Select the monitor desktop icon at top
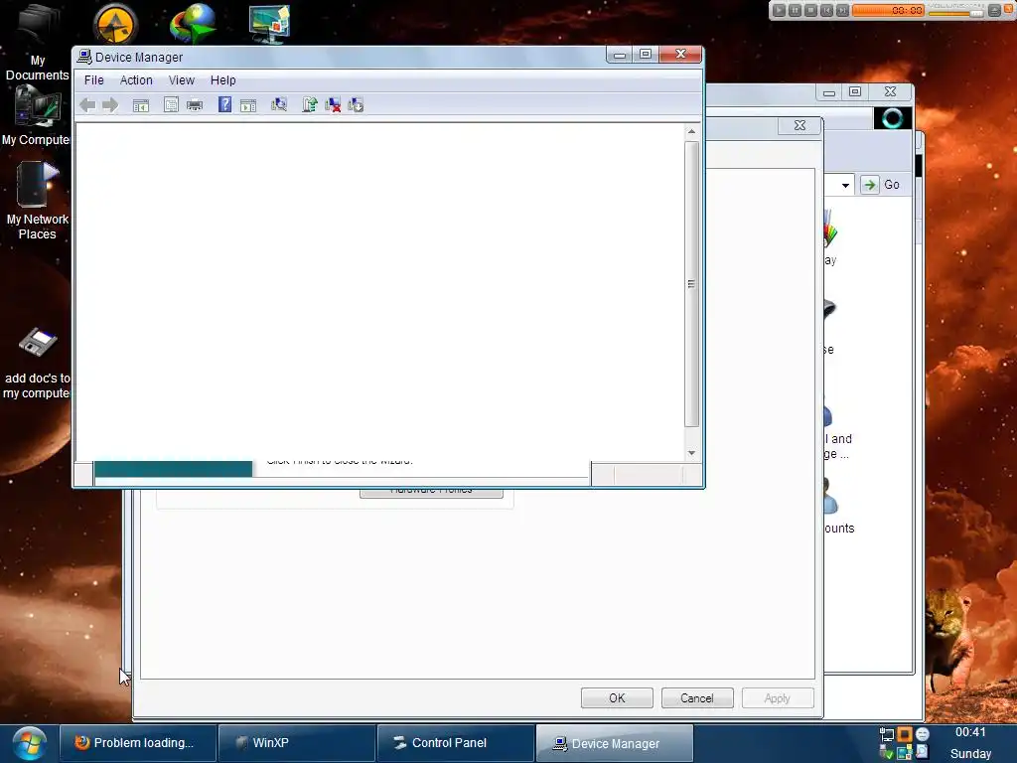The width and height of the screenshot is (1017, 763). [x=269, y=24]
